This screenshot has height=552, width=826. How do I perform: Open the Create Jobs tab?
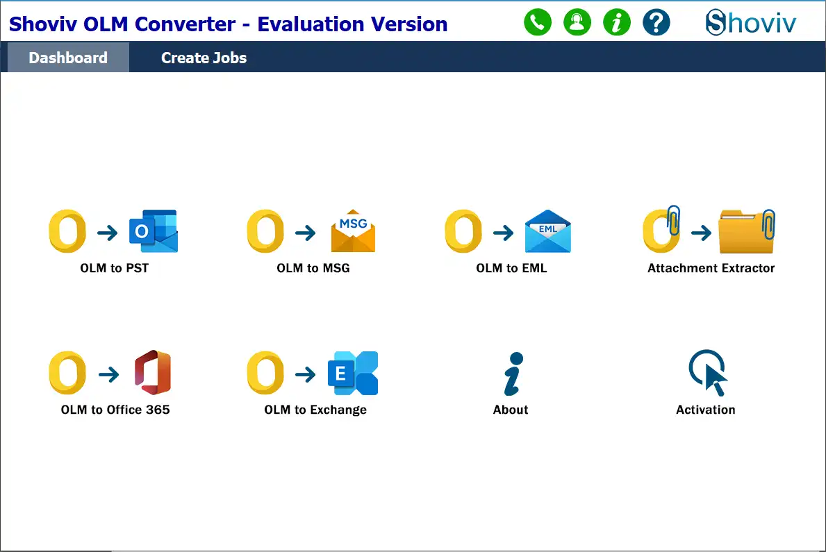pos(204,58)
